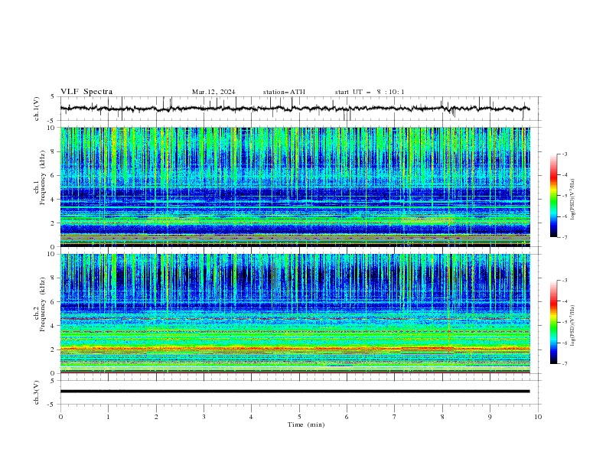Click the "start UT = 8 :10: 1" label
The height and width of the screenshot is (468, 606).
[370, 92]
